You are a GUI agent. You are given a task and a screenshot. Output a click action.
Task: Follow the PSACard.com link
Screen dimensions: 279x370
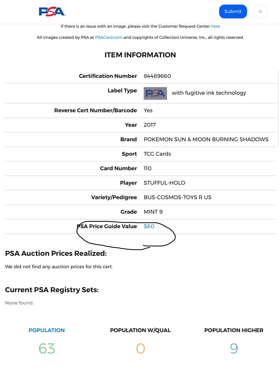[x=108, y=37]
